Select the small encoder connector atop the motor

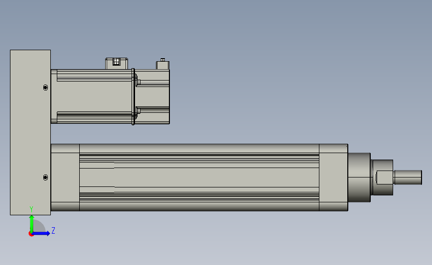162,64
